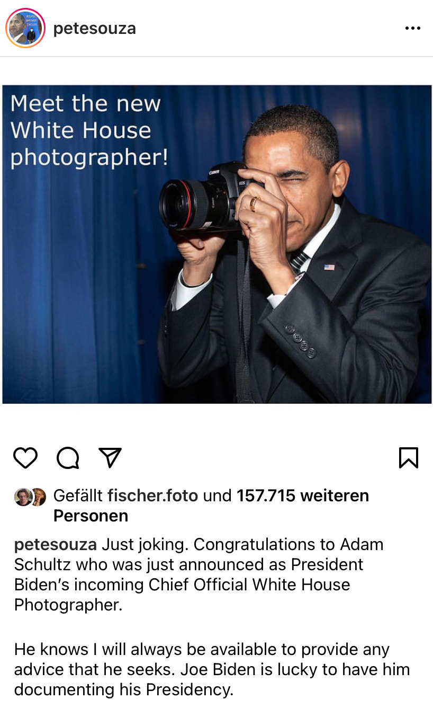Open comments via the speech bubble icon
The width and height of the screenshot is (433, 708).
coord(68,458)
